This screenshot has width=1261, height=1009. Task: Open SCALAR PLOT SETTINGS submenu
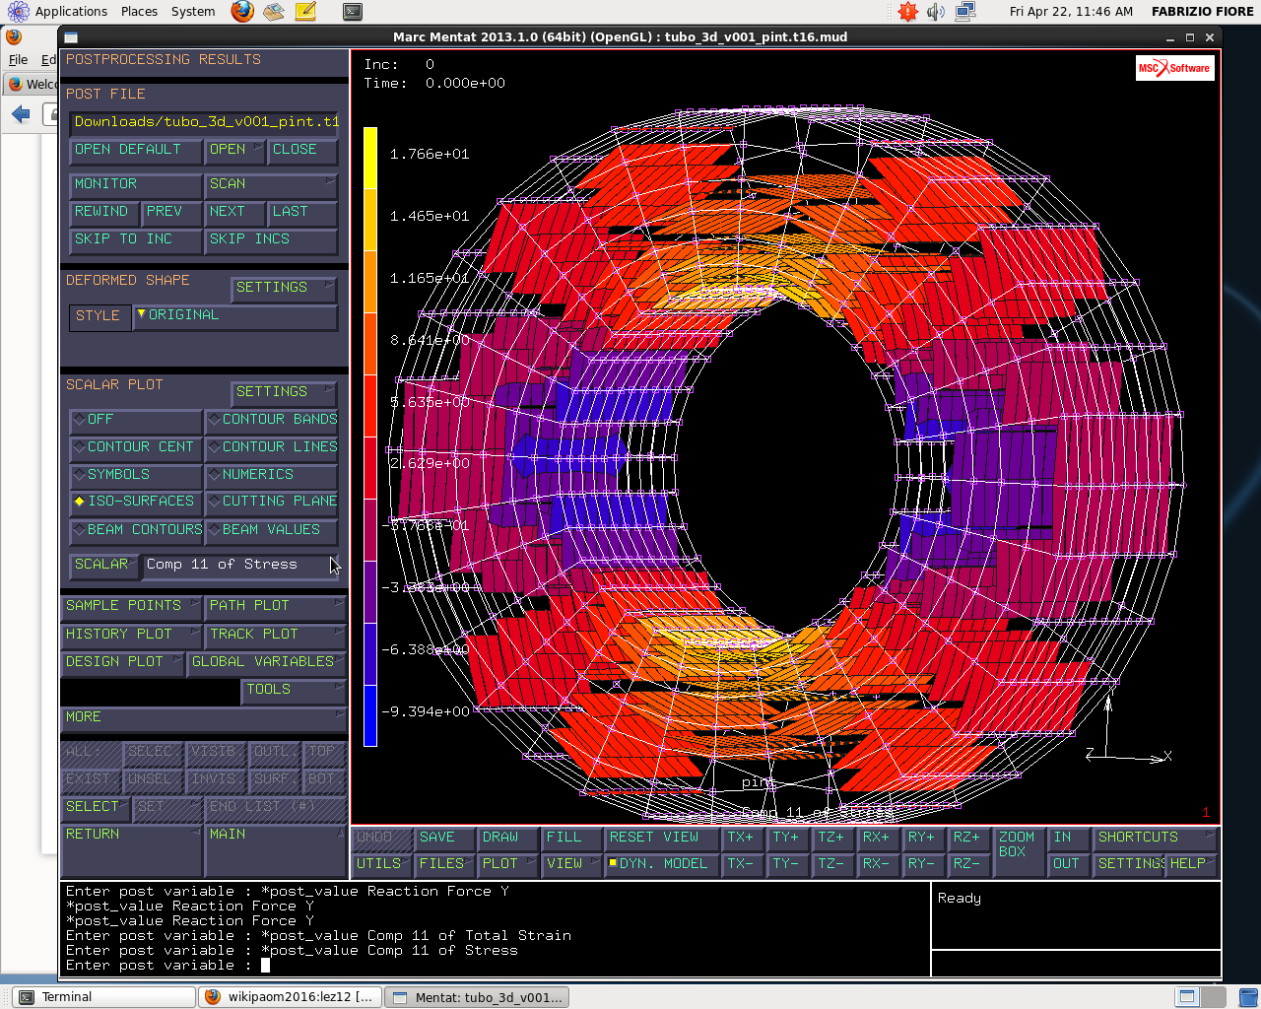(x=285, y=392)
